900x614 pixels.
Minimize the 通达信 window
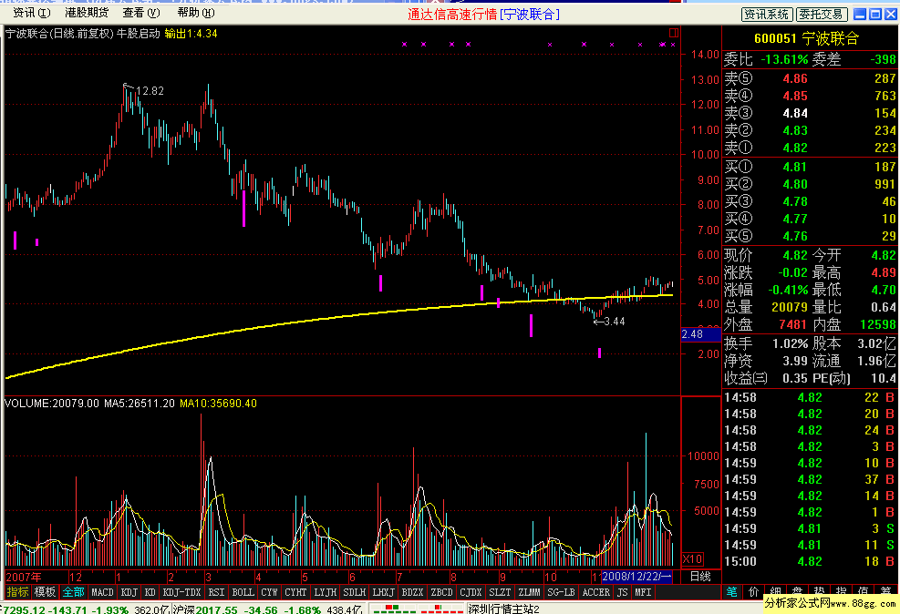click(x=860, y=14)
